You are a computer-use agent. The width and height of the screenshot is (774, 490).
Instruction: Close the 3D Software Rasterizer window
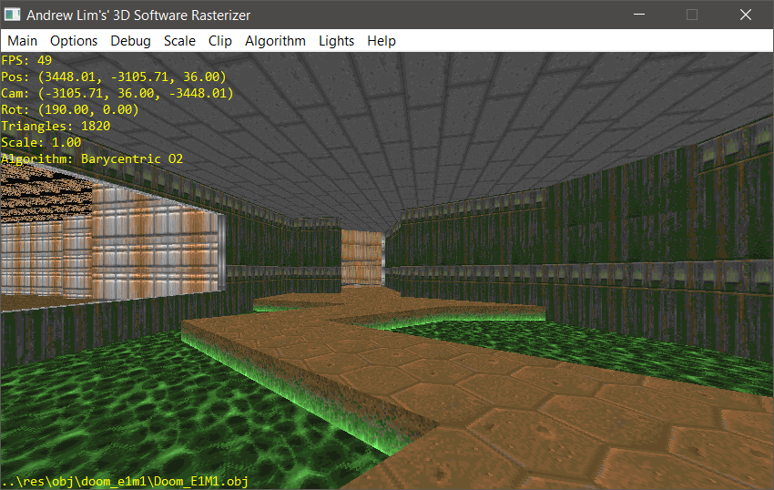[x=746, y=15]
